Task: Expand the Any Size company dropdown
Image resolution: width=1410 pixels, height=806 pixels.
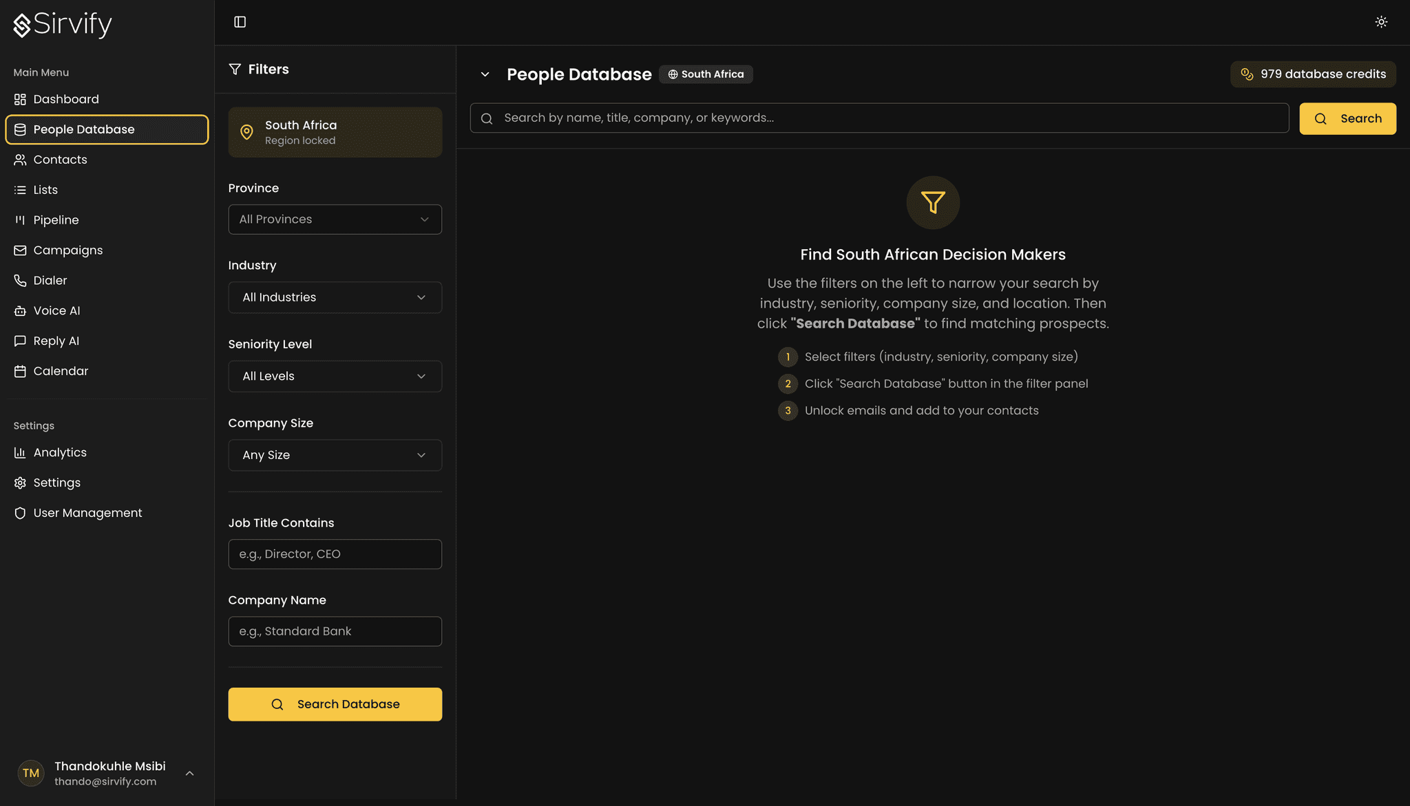Action: pos(335,455)
